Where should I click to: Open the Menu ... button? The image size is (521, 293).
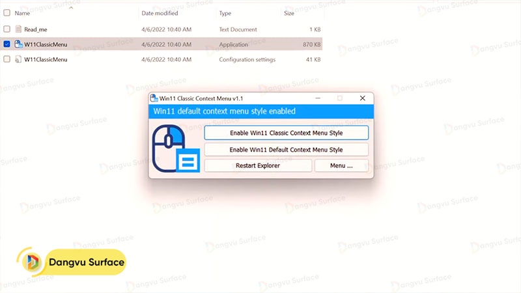tap(341, 165)
